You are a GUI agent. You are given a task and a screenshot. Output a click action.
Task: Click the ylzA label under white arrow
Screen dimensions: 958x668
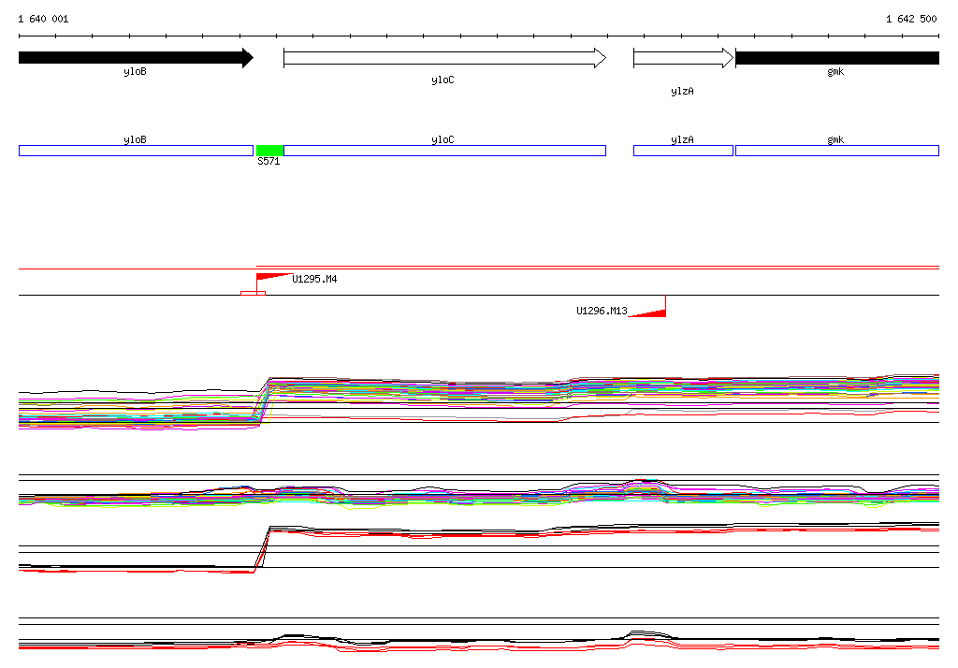pyautogui.click(x=682, y=91)
